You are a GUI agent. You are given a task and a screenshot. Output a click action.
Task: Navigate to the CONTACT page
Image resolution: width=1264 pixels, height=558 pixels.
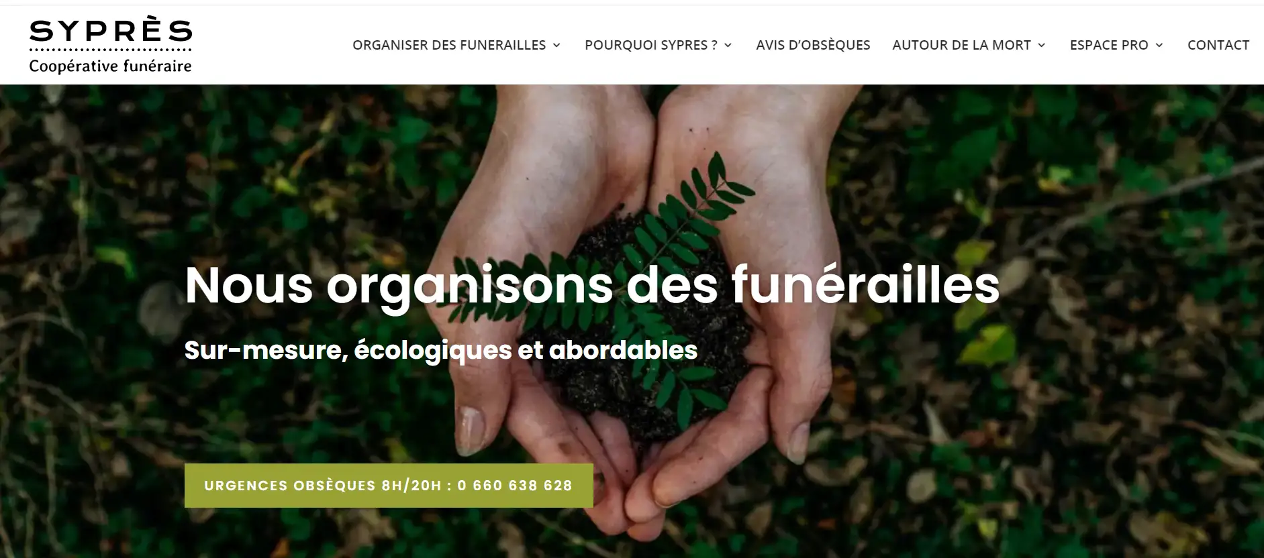(1218, 45)
